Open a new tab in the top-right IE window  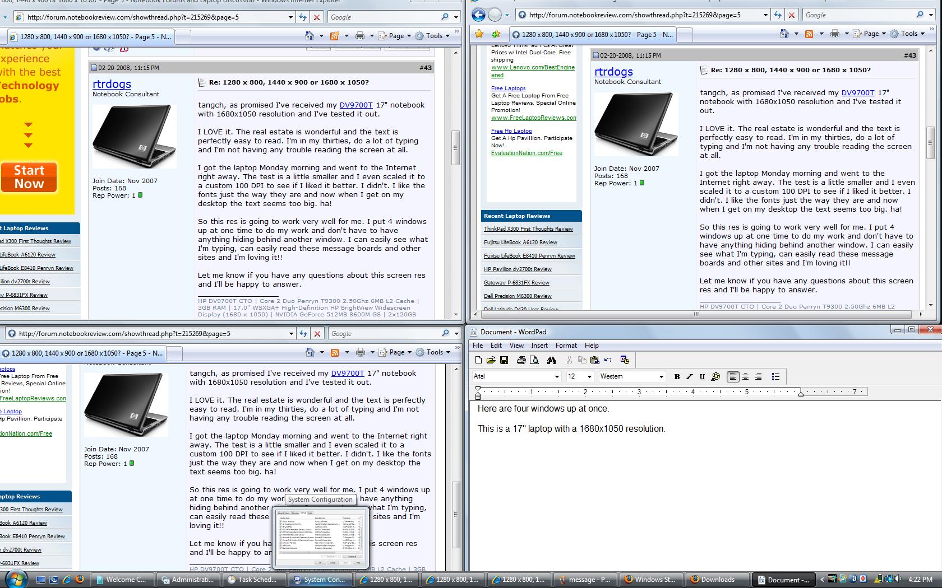[x=685, y=35]
